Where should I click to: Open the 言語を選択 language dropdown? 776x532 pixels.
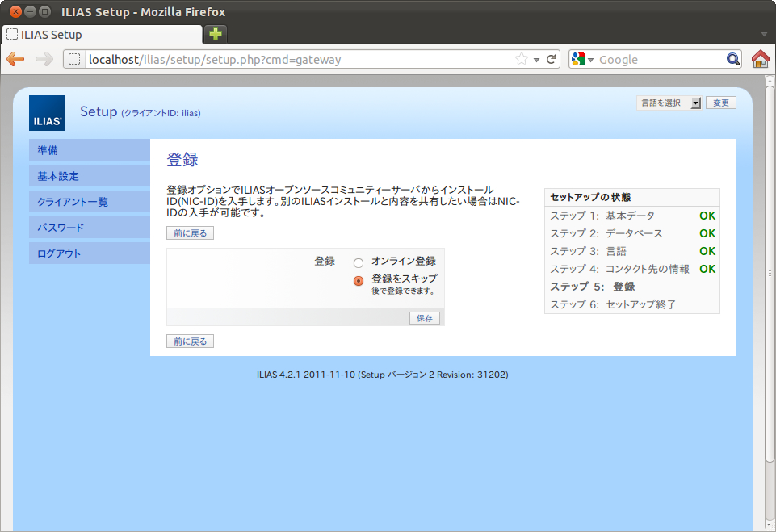(x=669, y=103)
